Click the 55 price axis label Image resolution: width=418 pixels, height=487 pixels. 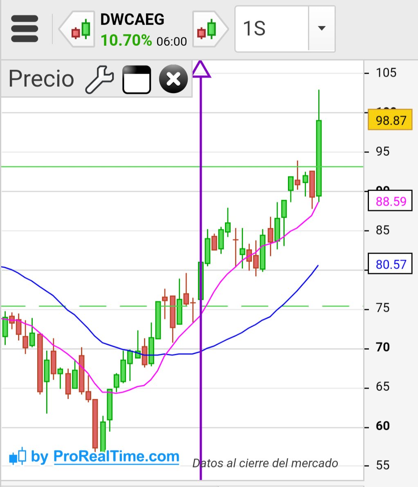coord(382,465)
